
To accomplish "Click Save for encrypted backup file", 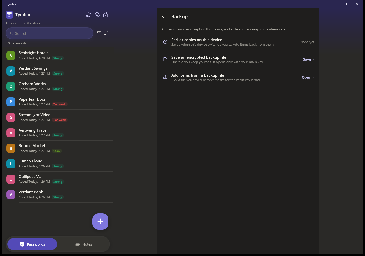I will coord(308,59).
